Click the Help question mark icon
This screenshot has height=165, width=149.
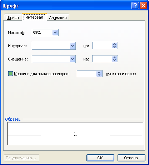(135, 6)
